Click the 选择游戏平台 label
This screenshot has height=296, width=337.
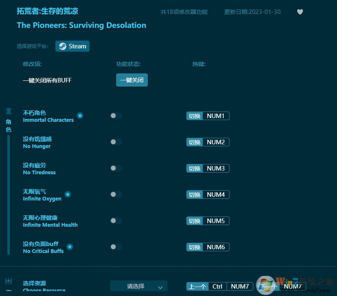coord(32,46)
